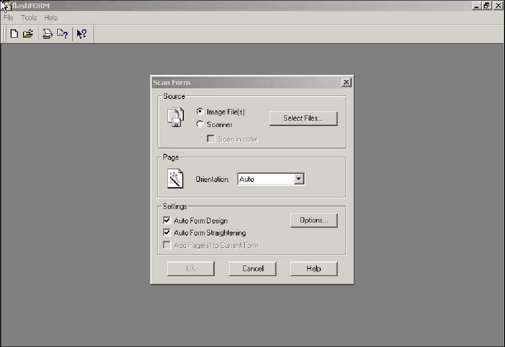Click the New form toolbar icon
Screen dimensions: 505x347
tap(14, 34)
